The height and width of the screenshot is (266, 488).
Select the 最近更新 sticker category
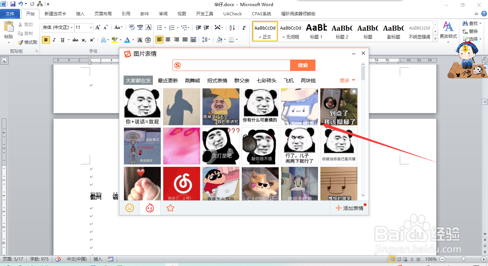168,81
